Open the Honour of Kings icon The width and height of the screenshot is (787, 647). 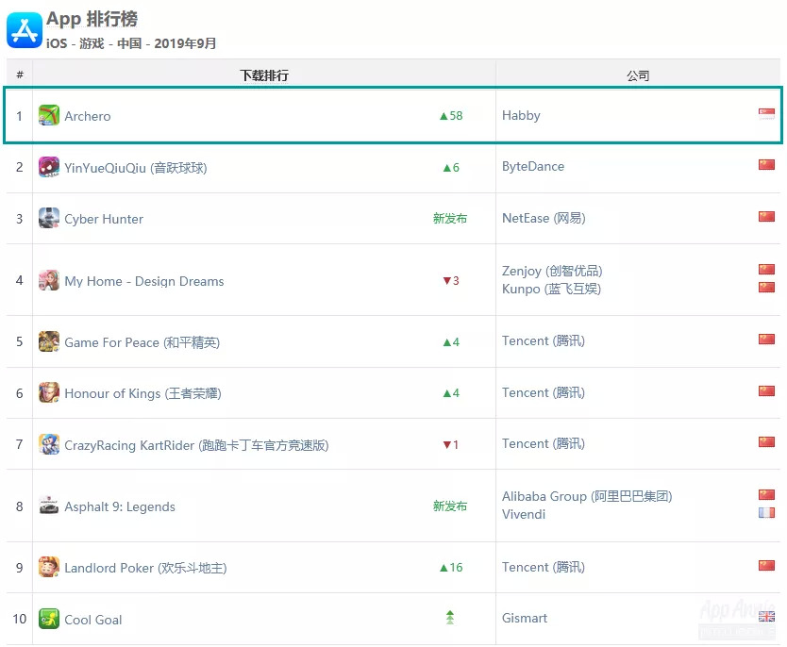[x=49, y=392]
